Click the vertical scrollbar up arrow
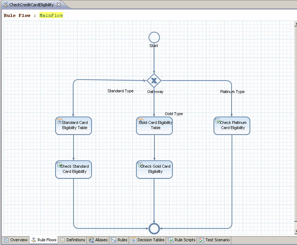This screenshot has width=297, height=245. 296,24
